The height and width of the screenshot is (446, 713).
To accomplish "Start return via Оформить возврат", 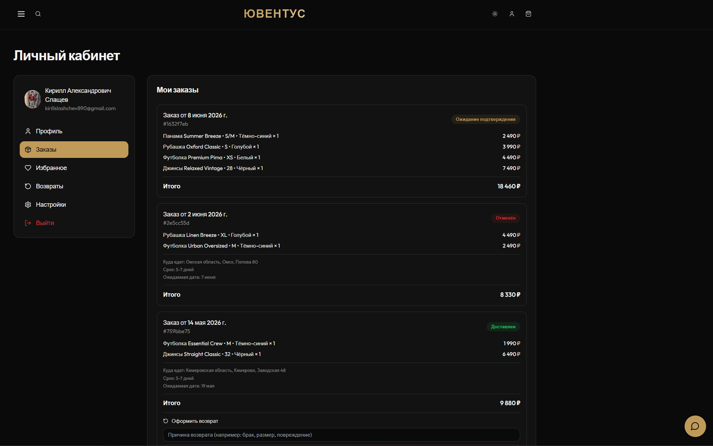I will [195, 421].
